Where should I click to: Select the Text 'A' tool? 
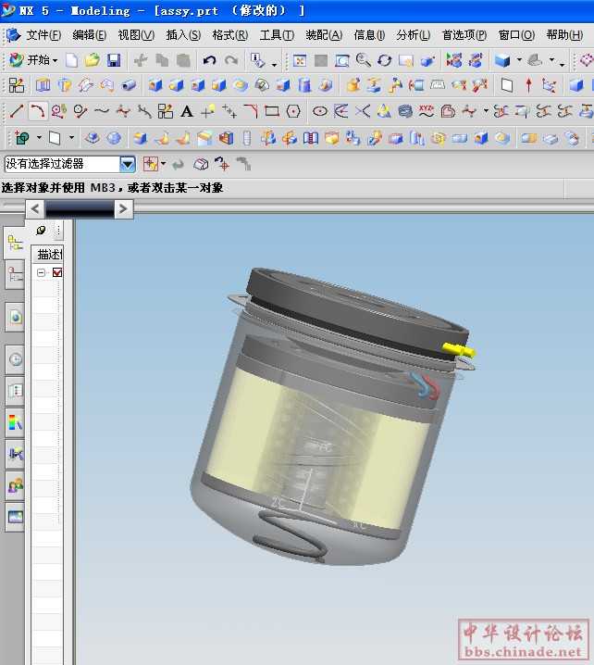[x=186, y=111]
